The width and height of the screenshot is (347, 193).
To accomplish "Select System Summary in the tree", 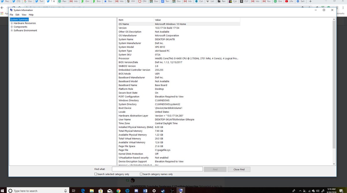I will pos(19,20).
